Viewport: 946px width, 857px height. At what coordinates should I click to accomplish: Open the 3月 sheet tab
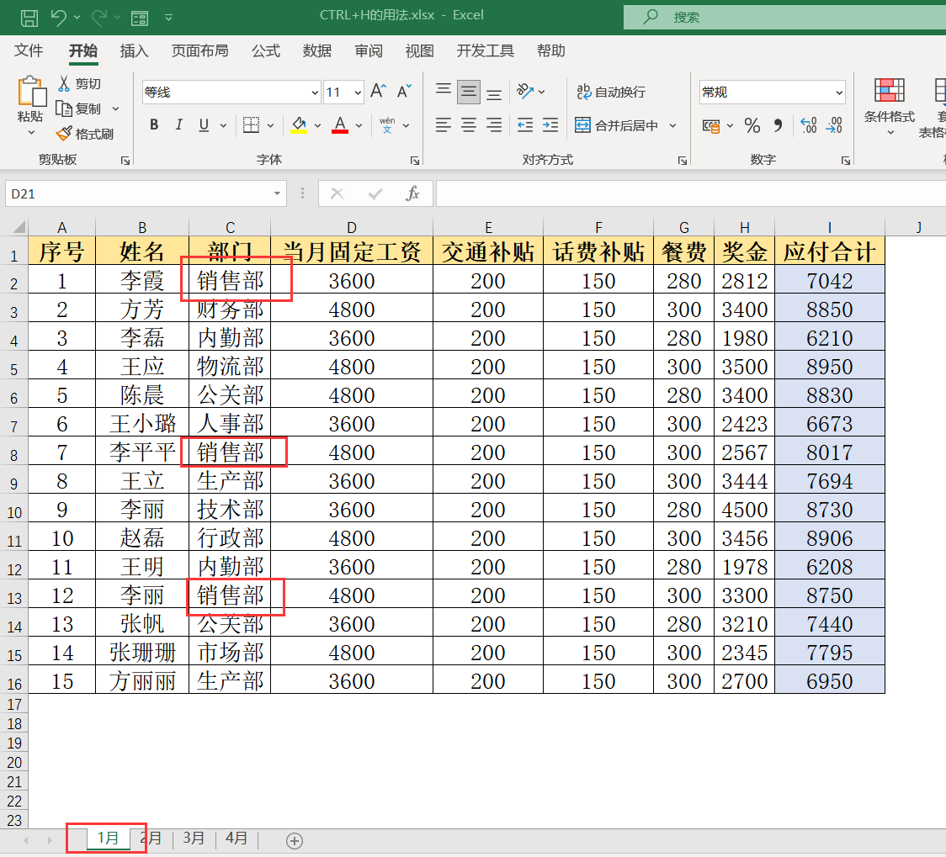pyautogui.click(x=194, y=838)
